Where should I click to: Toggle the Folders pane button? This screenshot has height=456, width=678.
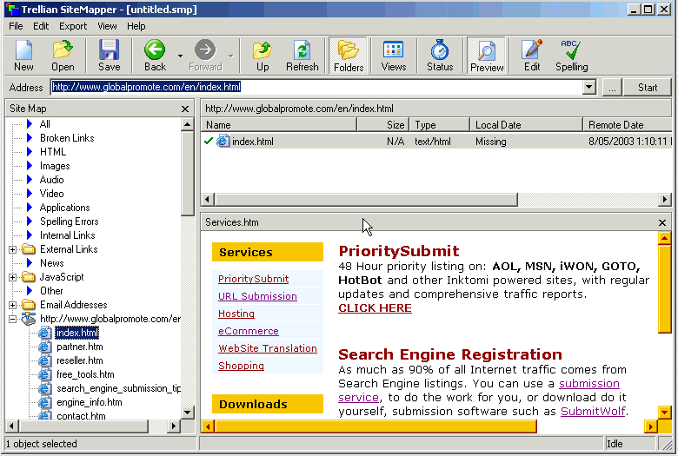(x=349, y=56)
